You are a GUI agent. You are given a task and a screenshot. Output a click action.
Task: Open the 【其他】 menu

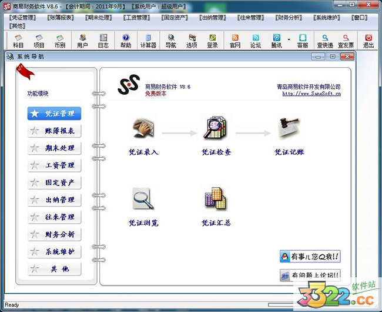[17, 26]
